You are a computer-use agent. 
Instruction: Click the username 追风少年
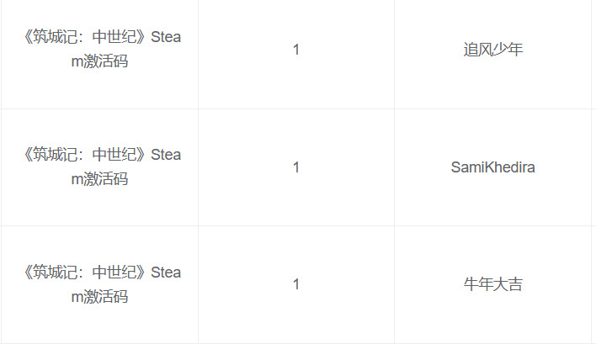[492, 50]
